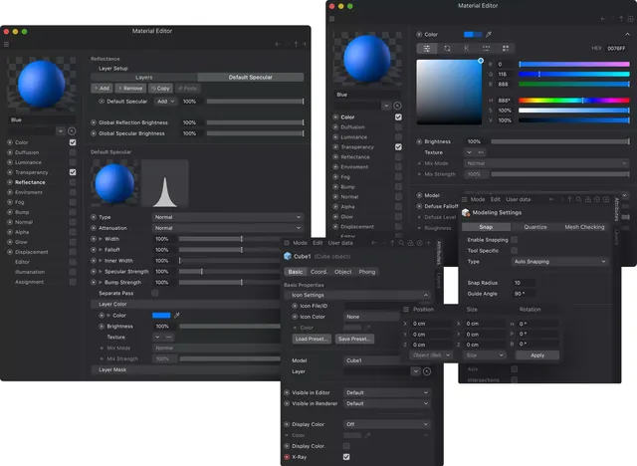Enable Reflectance checkbox in left Material Editor
Image resolution: width=637 pixels, height=466 pixels.
73,182
